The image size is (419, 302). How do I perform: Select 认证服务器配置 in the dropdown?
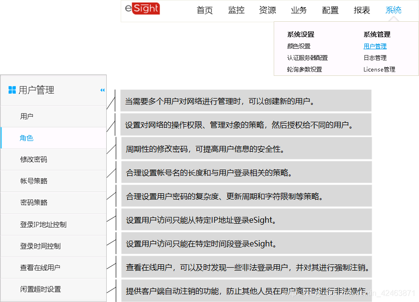coord(307,58)
